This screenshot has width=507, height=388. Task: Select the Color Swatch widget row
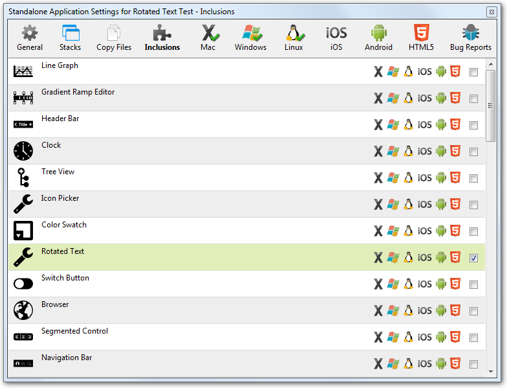click(194, 231)
